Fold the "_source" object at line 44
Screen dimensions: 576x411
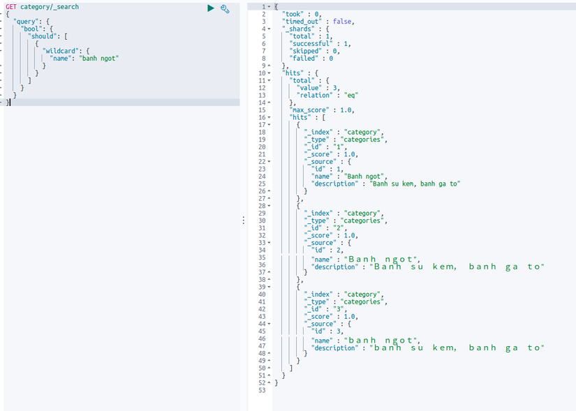coord(269,324)
